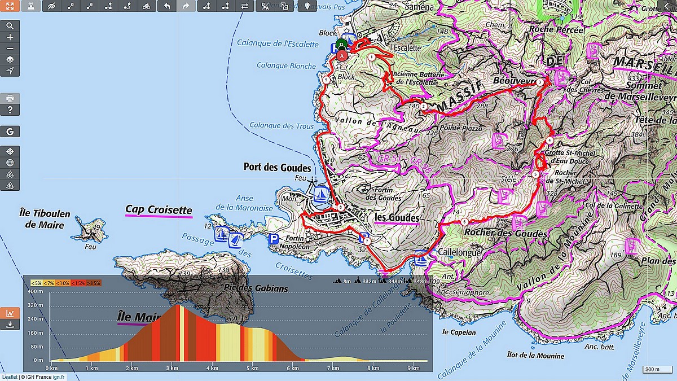The width and height of the screenshot is (677, 381).
Task: Click the green start marker D
Action: (x=341, y=45)
